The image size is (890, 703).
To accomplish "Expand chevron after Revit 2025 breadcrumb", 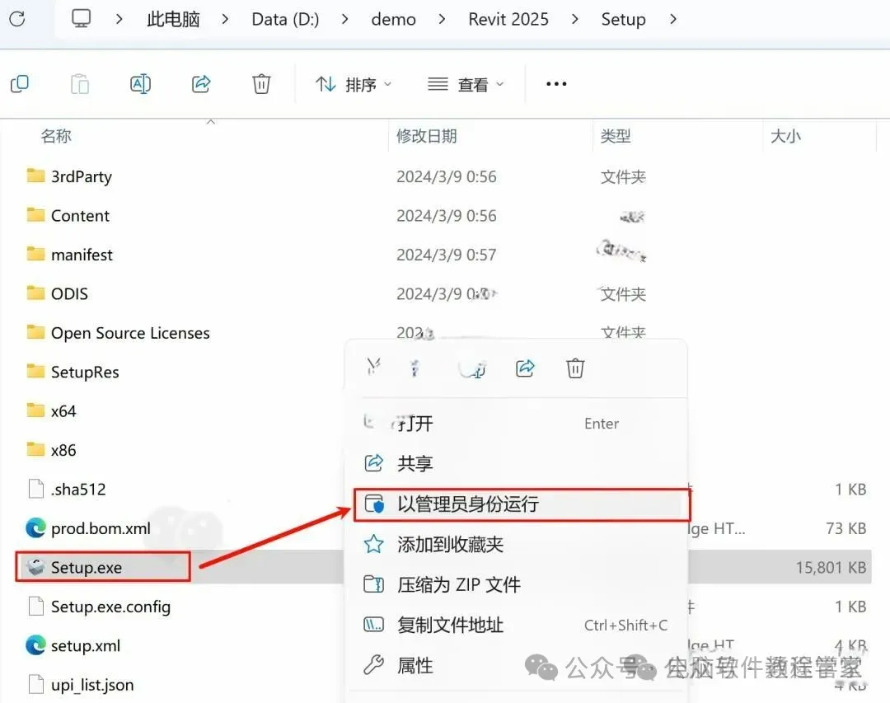I will (574, 19).
